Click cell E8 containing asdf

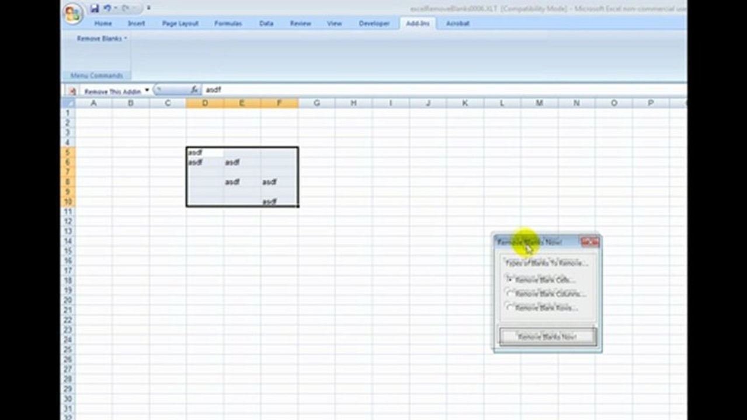tap(242, 182)
